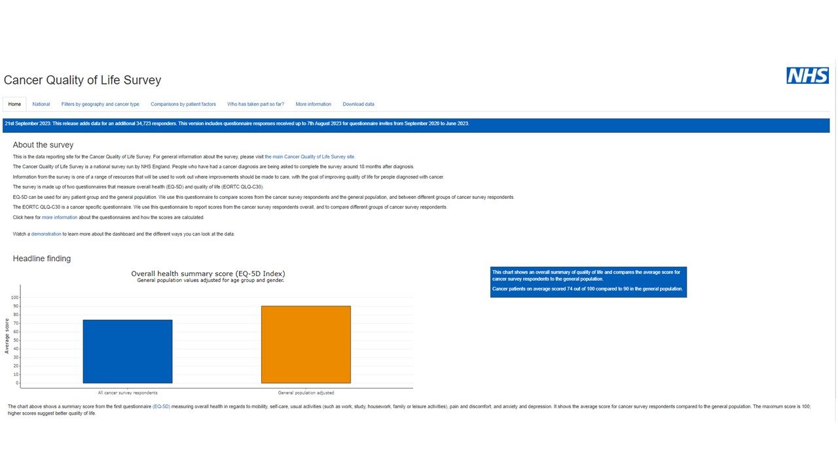This screenshot has height=471, width=838.
Task: Click the 'more information' link about questionnaires
Action: pyautogui.click(x=60, y=217)
